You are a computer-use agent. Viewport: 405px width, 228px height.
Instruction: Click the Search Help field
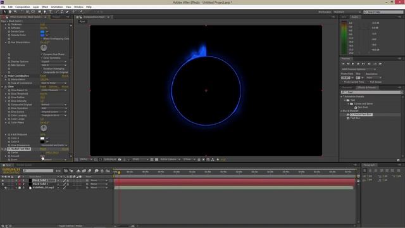pyautogui.click(x=383, y=12)
